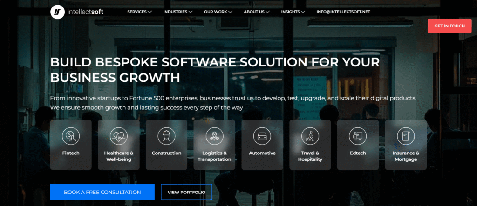Open the SERVICES navigation item

137,12
